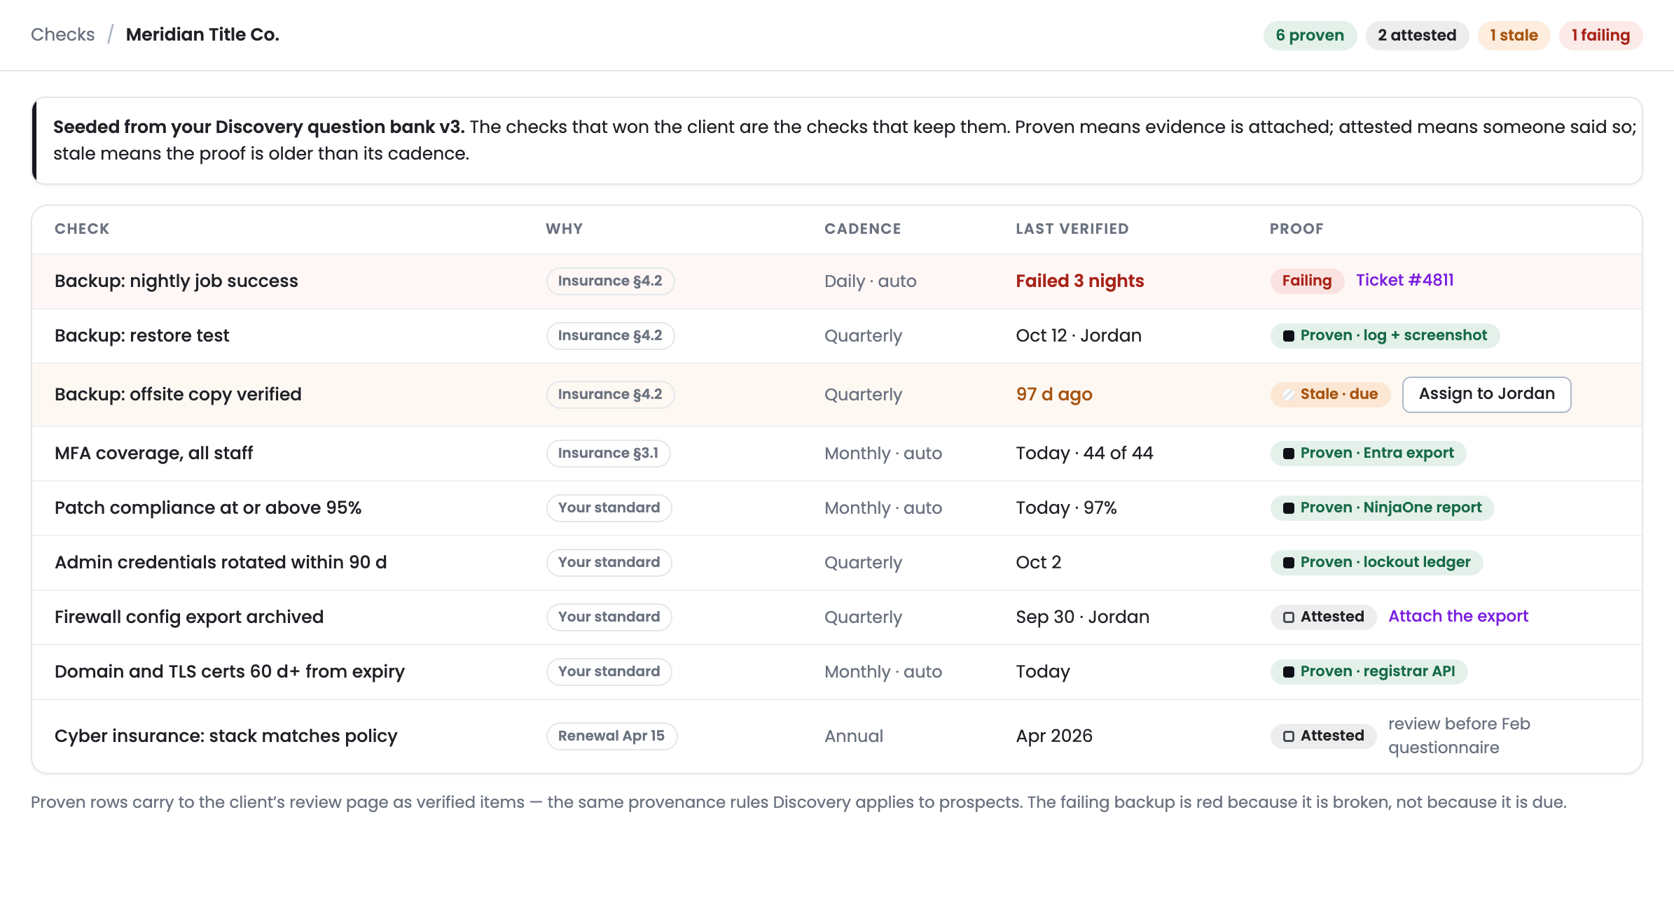The image size is (1674, 924).
Task: Click Your standard tag on Admin credentials row
Action: (x=609, y=562)
